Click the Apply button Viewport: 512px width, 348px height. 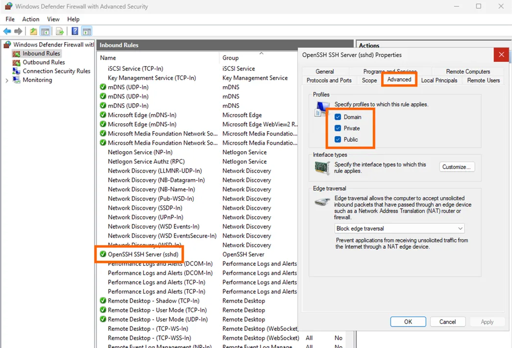pyautogui.click(x=487, y=322)
